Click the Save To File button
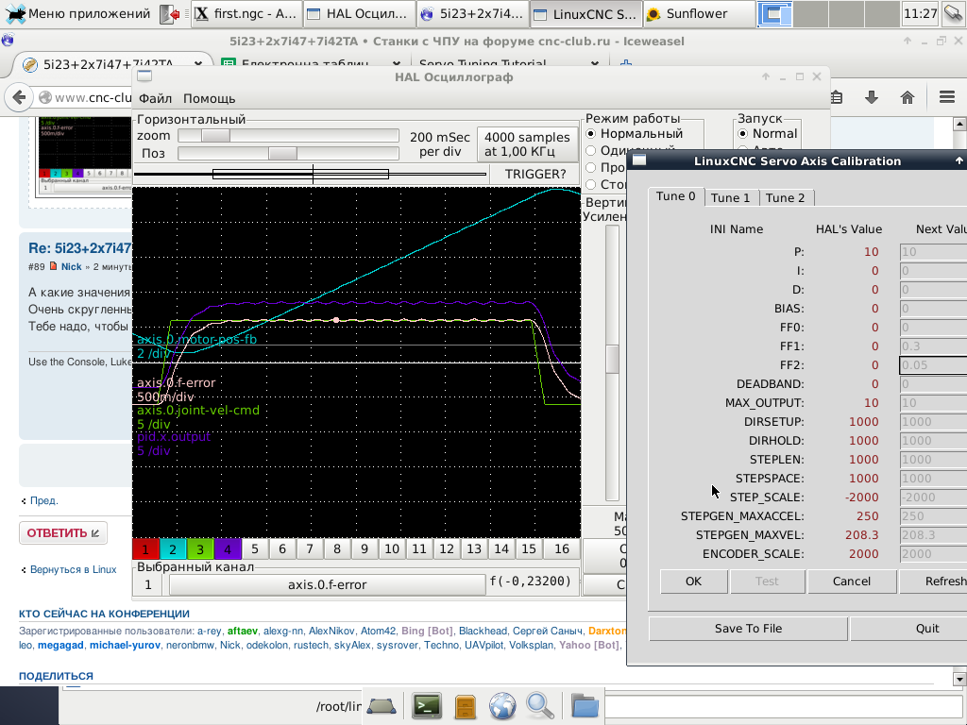This screenshot has width=967, height=725. coord(748,629)
